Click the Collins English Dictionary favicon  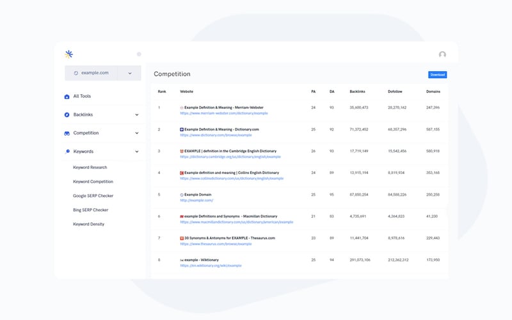coord(182,173)
